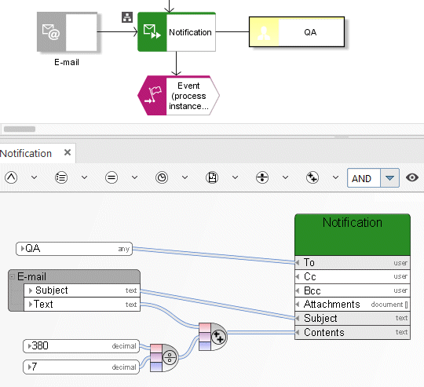Click the caret-up operator toolbar icon

pos(11,178)
